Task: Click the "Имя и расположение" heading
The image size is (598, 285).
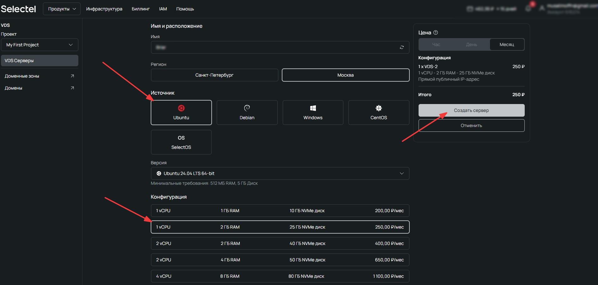Action: [x=177, y=26]
